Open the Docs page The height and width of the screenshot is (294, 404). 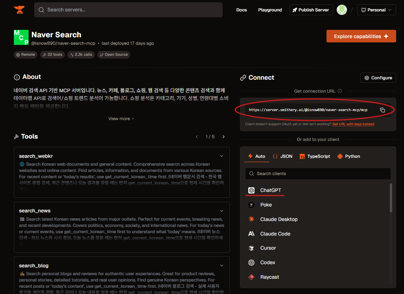(x=242, y=10)
